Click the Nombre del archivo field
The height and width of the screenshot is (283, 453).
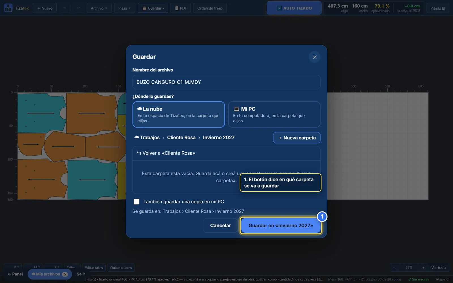pyautogui.click(x=226, y=82)
